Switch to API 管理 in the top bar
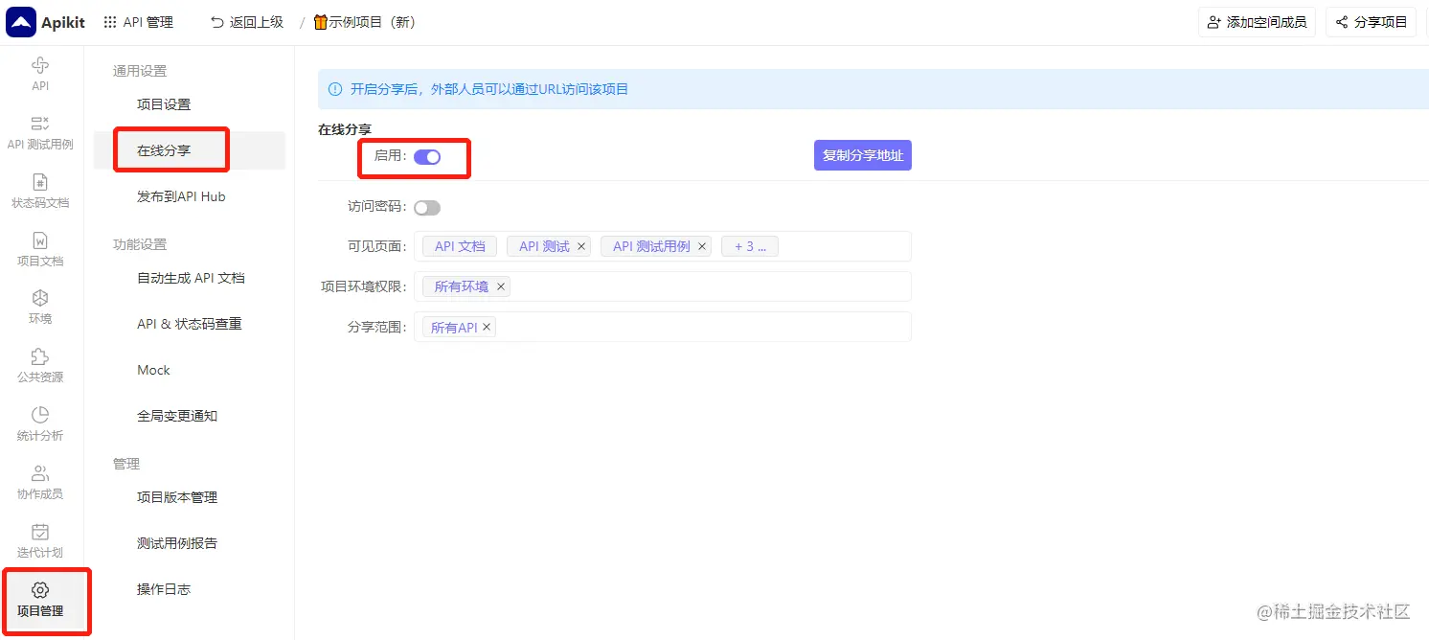 (x=139, y=21)
